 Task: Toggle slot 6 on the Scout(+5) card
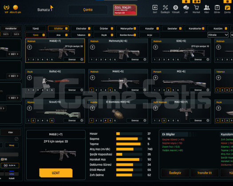pos(52,120)
